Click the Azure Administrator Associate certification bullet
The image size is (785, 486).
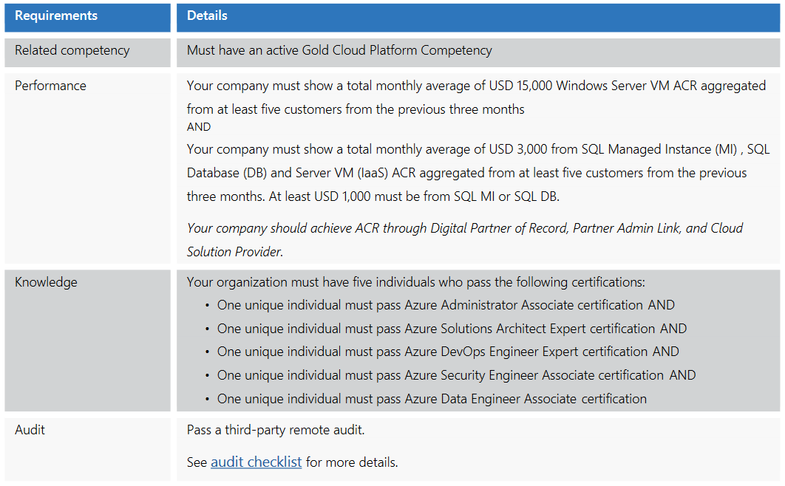click(x=446, y=305)
